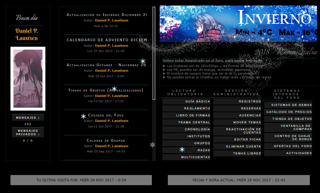
Task: Open the Grupos section
Action: [186, 143]
